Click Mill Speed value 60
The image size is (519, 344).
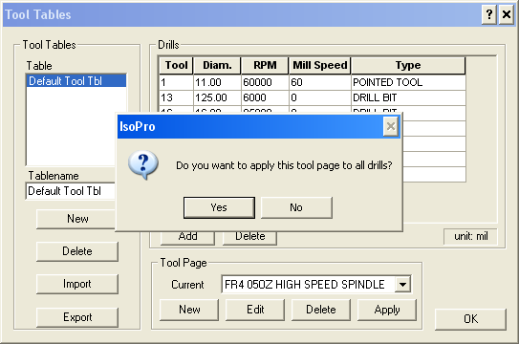point(320,82)
